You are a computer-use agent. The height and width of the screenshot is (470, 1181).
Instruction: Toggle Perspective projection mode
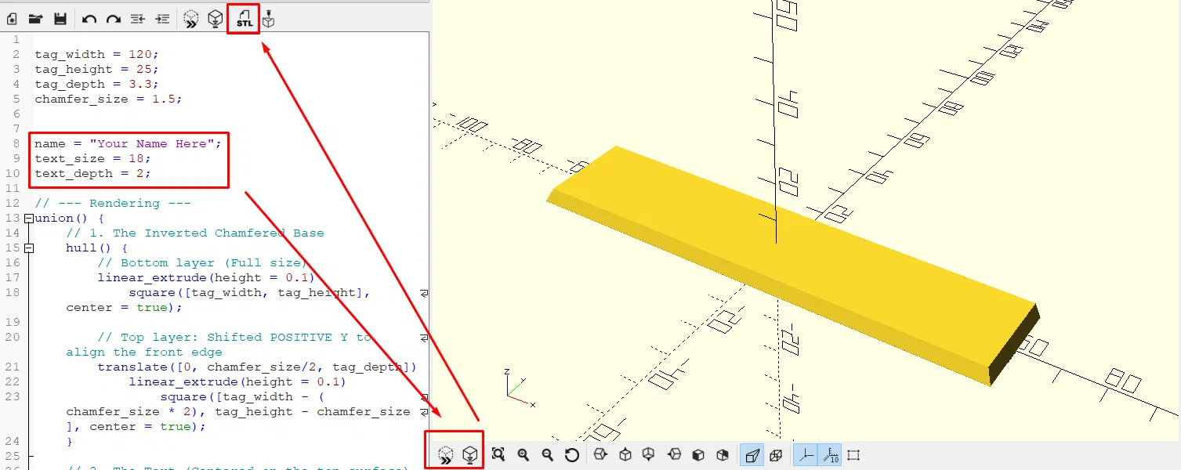[752, 455]
